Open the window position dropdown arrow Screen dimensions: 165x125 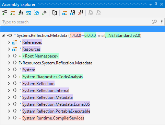(x=151, y=5)
